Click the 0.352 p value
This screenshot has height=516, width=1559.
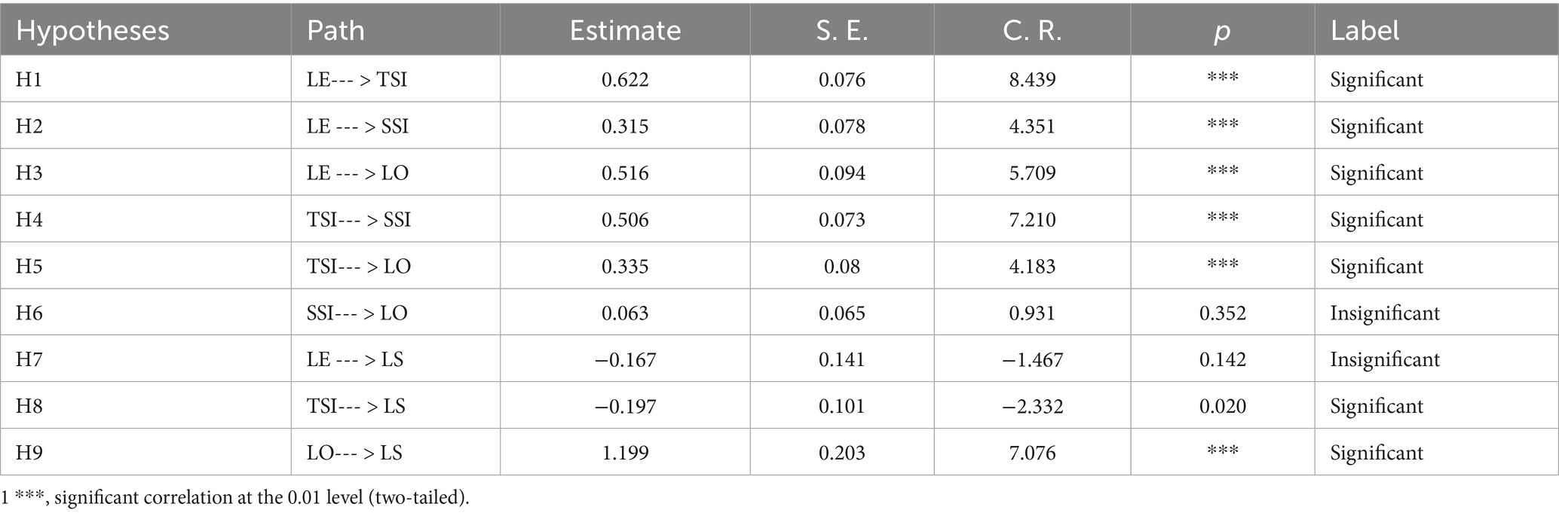point(1222,313)
